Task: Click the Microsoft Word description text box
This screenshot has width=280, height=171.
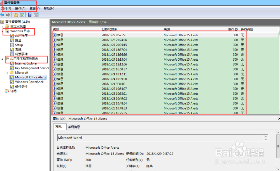Action: coord(162,138)
